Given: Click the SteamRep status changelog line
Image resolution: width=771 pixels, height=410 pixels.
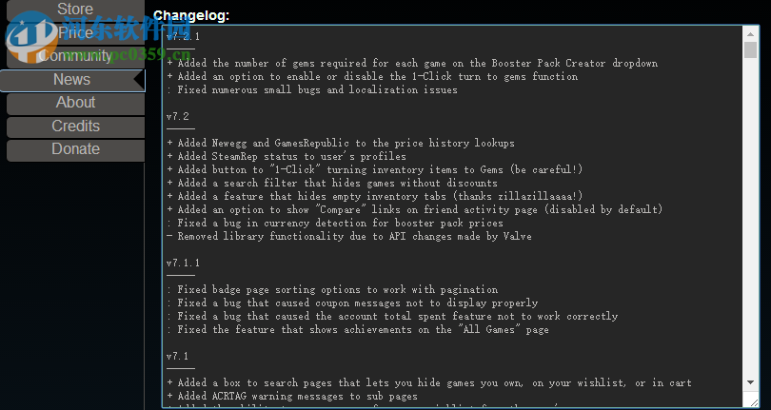Looking at the screenshot, I should (x=286, y=156).
